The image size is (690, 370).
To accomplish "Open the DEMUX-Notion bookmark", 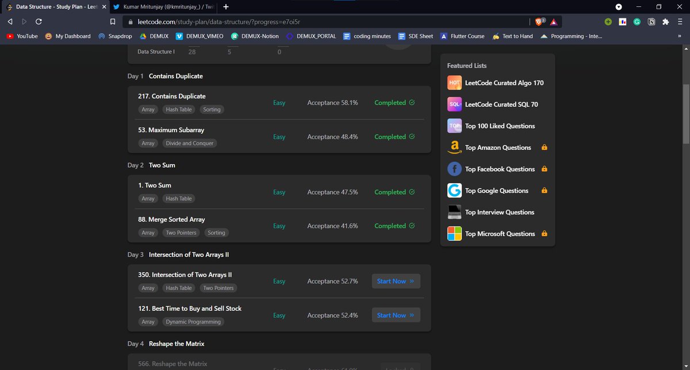I will [255, 36].
